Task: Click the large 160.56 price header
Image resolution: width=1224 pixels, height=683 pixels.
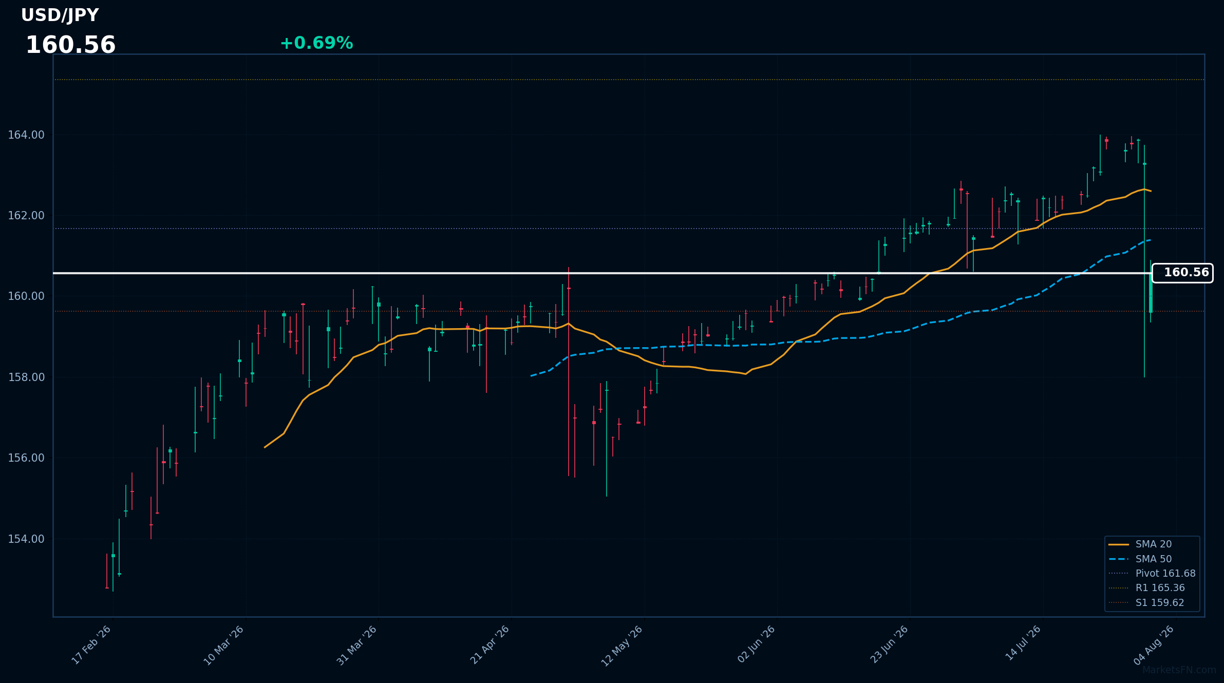Action: [x=70, y=45]
